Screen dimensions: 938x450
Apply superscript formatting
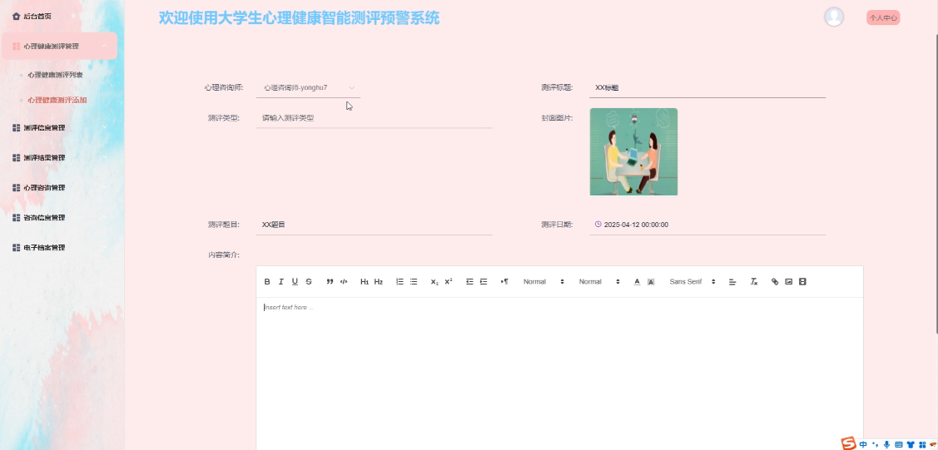pos(449,281)
